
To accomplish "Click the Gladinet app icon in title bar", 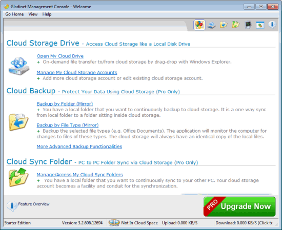I will [x=7, y=7].
